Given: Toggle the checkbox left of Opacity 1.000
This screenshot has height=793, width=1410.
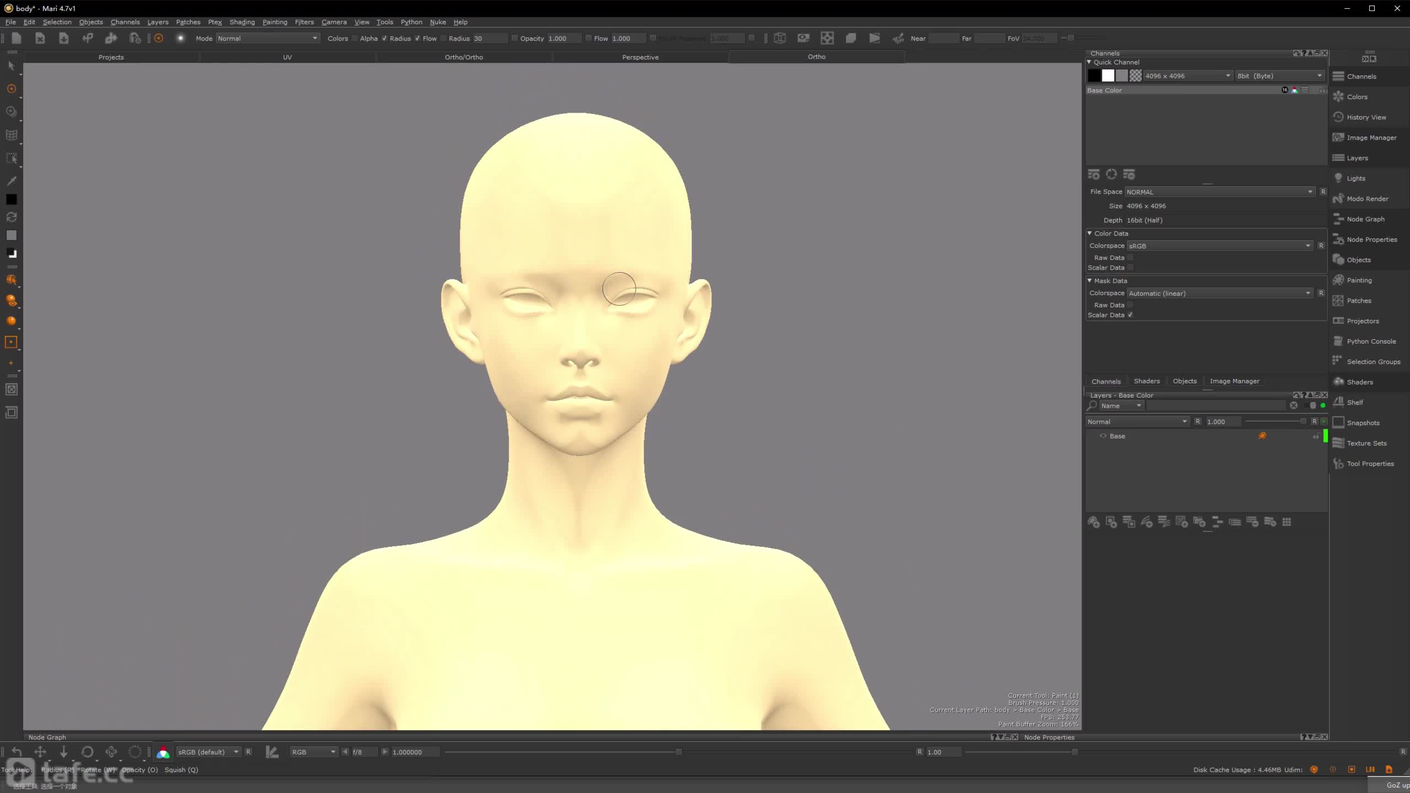Looking at the screenshot, I should pyautogui.click(x=514, y=38).
